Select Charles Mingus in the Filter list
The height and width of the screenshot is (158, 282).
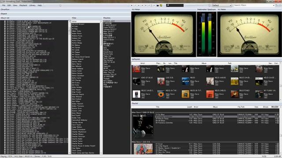click(x=78, y=134)
